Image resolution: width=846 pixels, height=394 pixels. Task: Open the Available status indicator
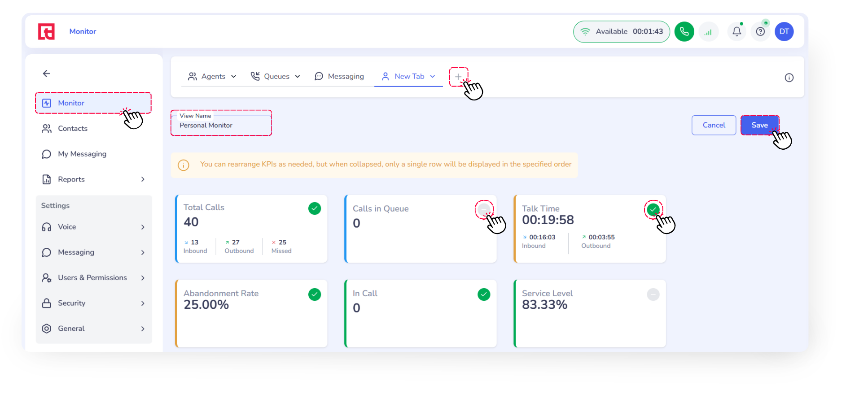[x=621, y=31]
